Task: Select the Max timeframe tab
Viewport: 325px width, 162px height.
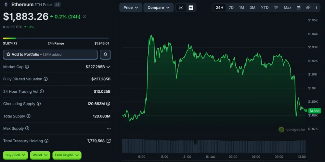Action: (x=288, y=8)
